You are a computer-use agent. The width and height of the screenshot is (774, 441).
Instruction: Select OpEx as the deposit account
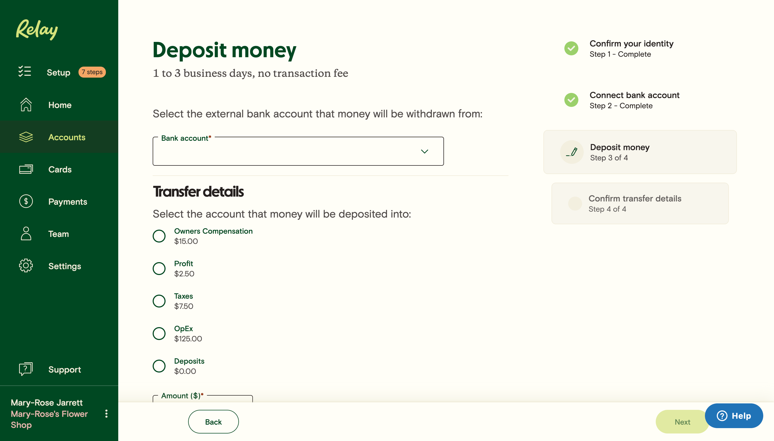point(159,334)
